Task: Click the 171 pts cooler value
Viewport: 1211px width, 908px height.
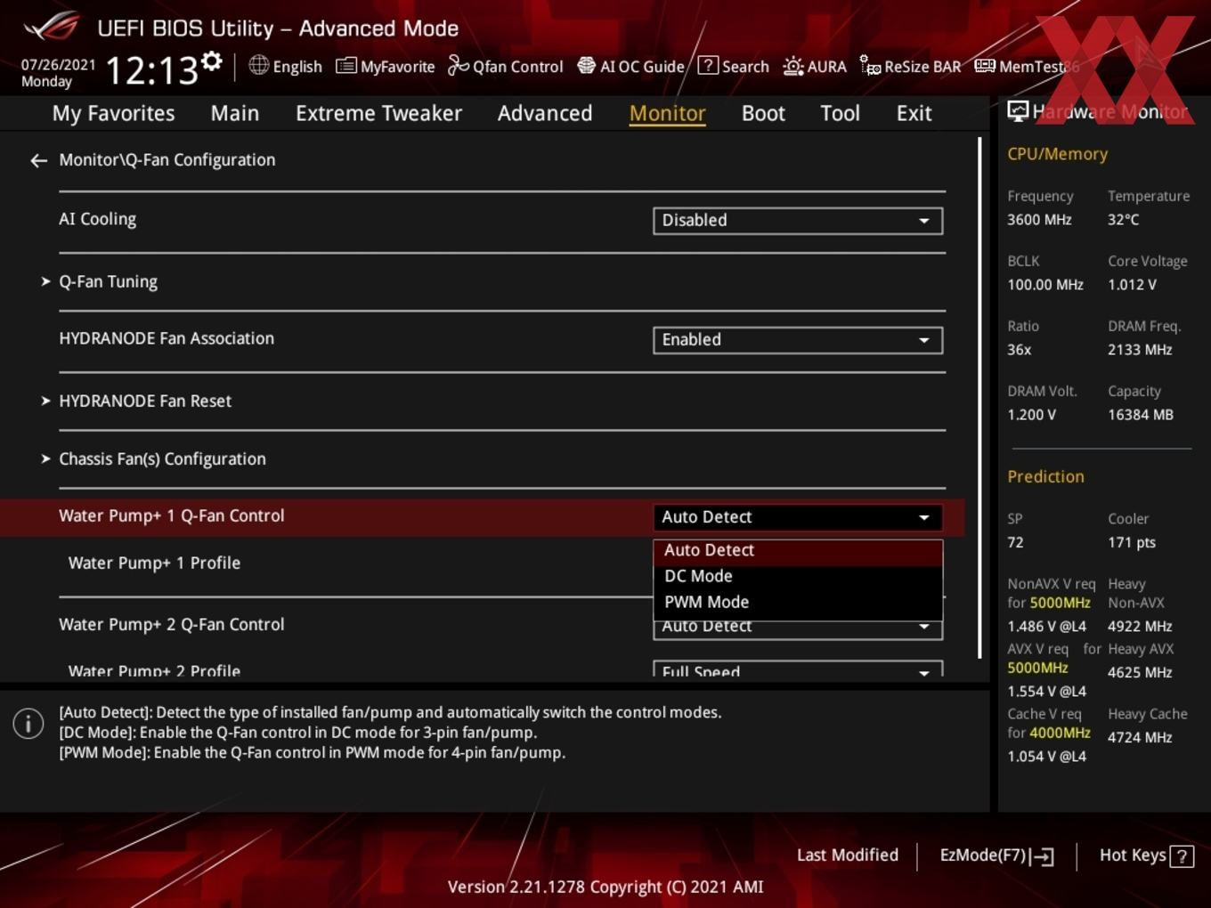Action: tap(1131, 543)
